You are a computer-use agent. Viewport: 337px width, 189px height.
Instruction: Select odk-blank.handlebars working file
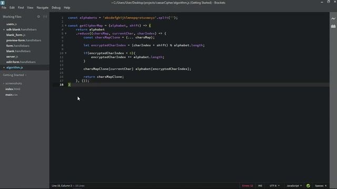(21, 29)
